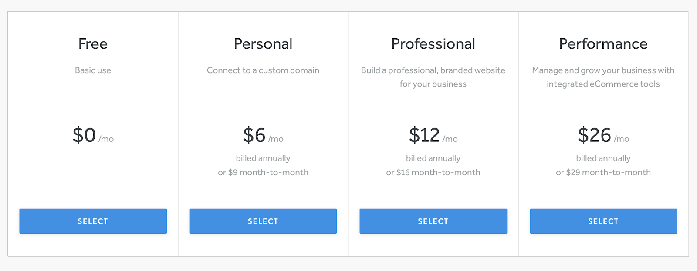Image resolution: width=697 pixels, height=271 pixels.
Task: Select the Free plan button
Action: 93,221
